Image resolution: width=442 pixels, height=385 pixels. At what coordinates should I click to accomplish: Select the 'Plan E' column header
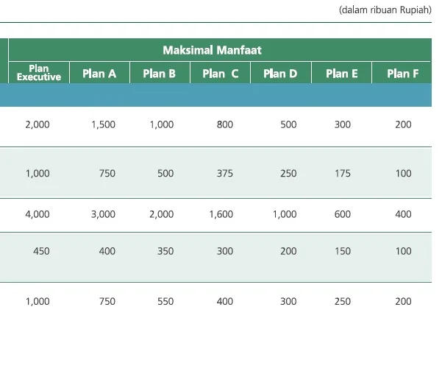[342, 74]
